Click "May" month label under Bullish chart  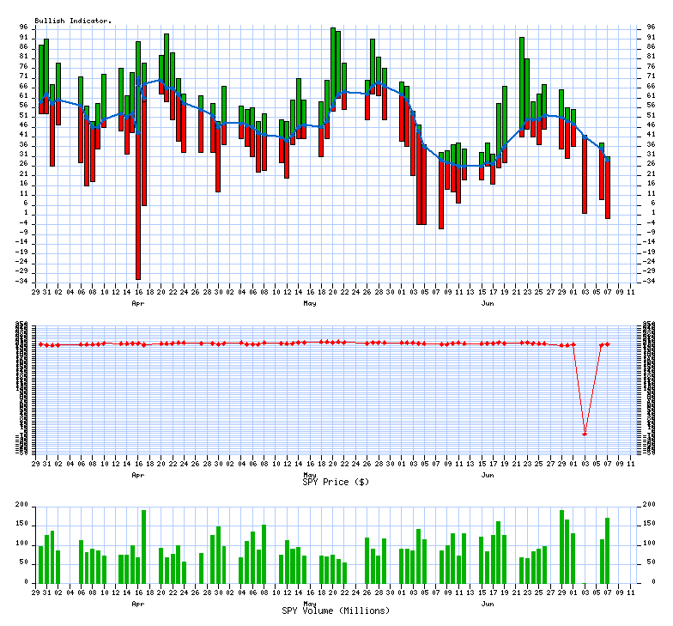(x=310, y=304)
